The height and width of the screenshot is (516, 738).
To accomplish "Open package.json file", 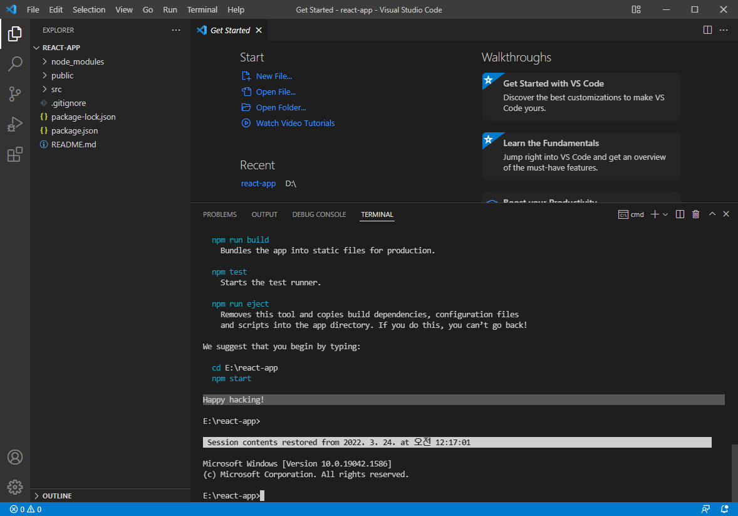I will click(x=110, y=130).
